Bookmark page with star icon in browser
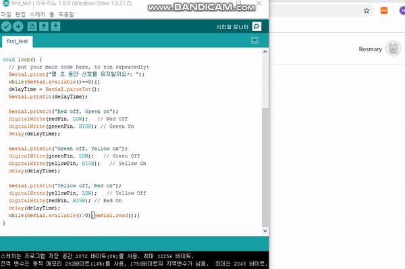 point(367,11)
